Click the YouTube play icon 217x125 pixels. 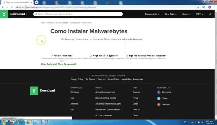[x=159, y=105]
